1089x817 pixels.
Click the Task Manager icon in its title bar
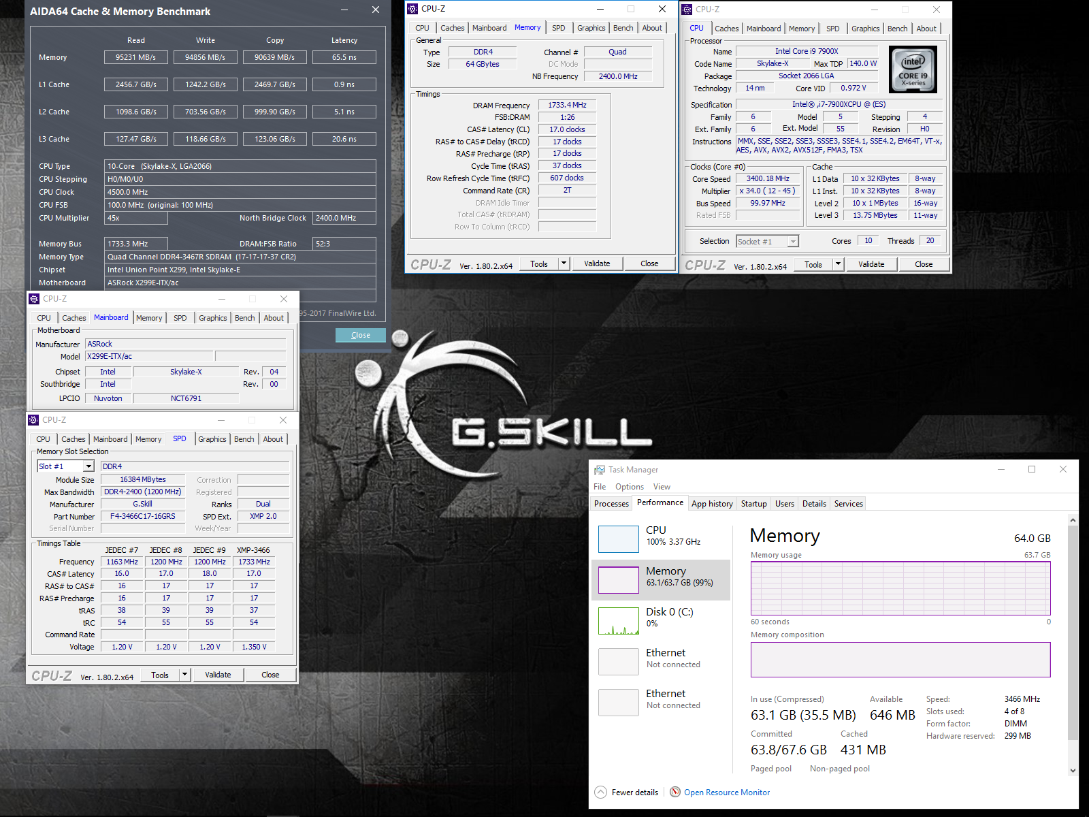[600, 469]
